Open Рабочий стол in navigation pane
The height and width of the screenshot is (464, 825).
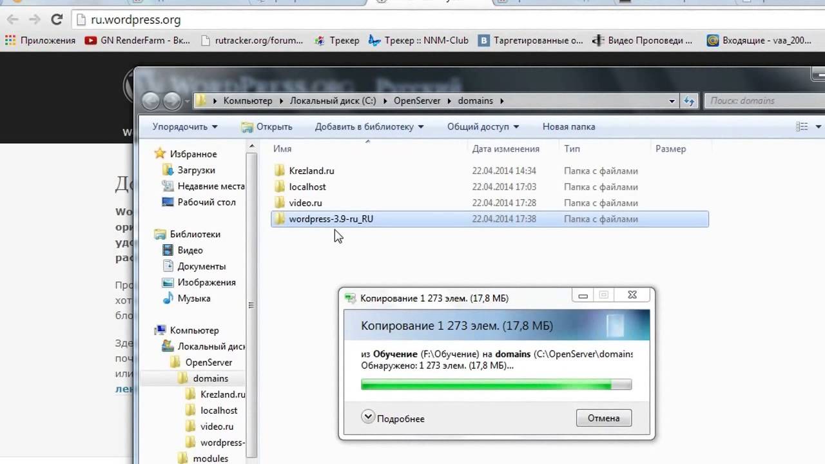point(199,202)
